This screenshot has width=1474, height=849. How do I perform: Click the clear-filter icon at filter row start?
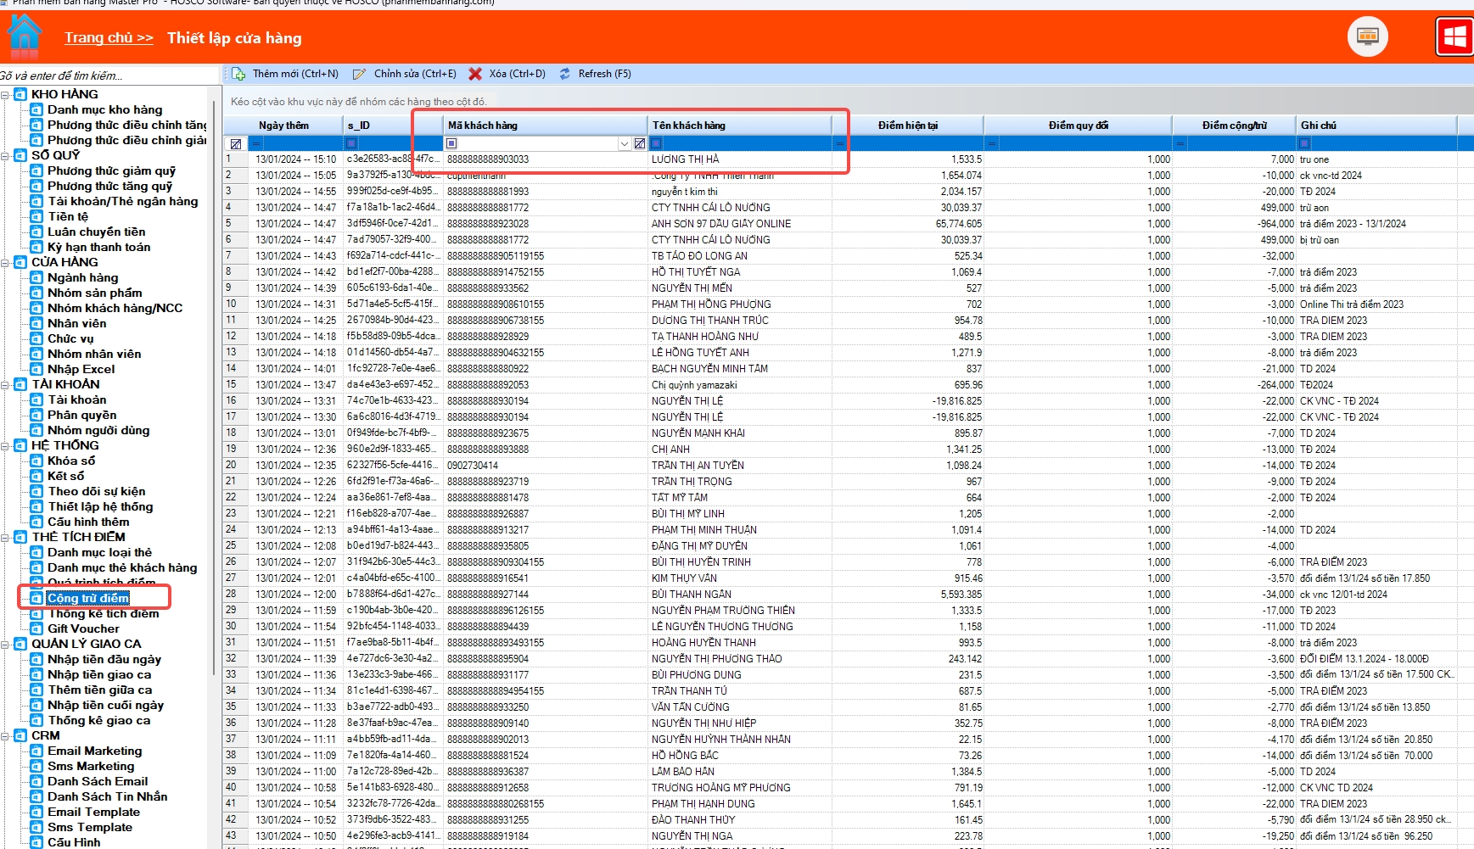click(x=236, y=143)
